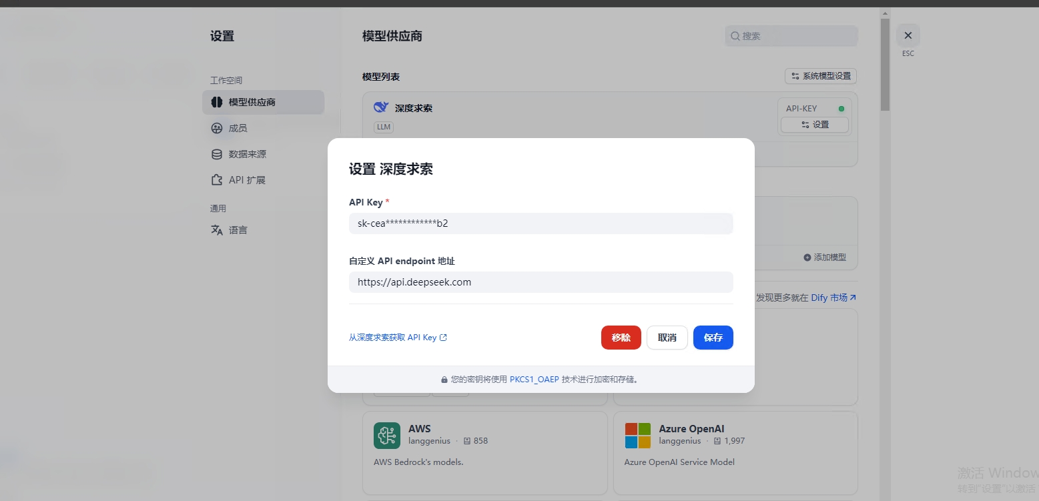Screen dimensions: 1039x501
Task: Click the green API-KEY status indicator
Action: pyautogui.click(x=841, y=109)
